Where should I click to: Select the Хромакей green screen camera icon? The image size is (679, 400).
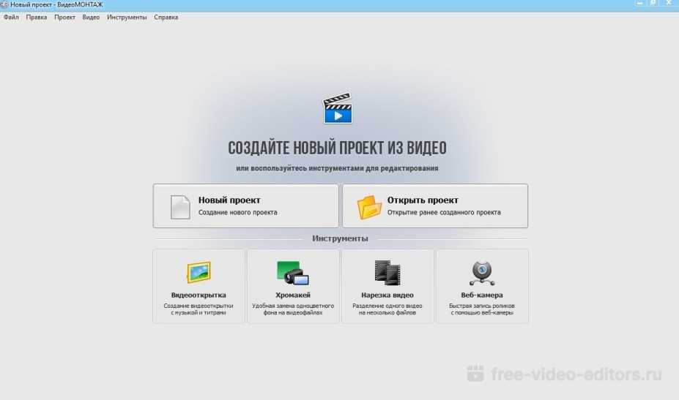292,272
